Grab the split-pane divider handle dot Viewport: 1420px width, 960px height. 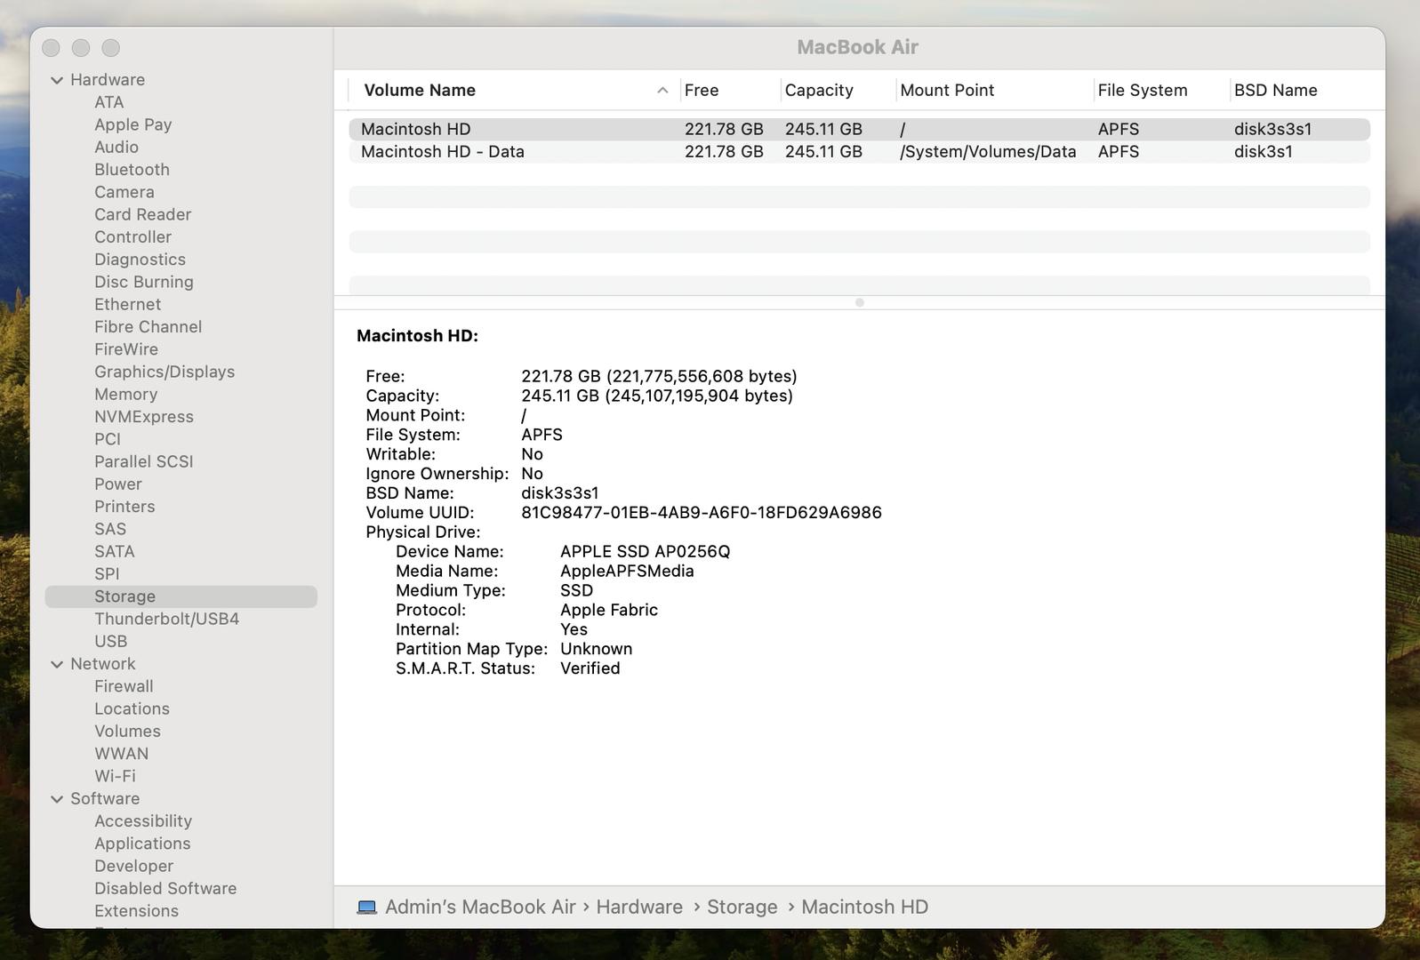859,303
